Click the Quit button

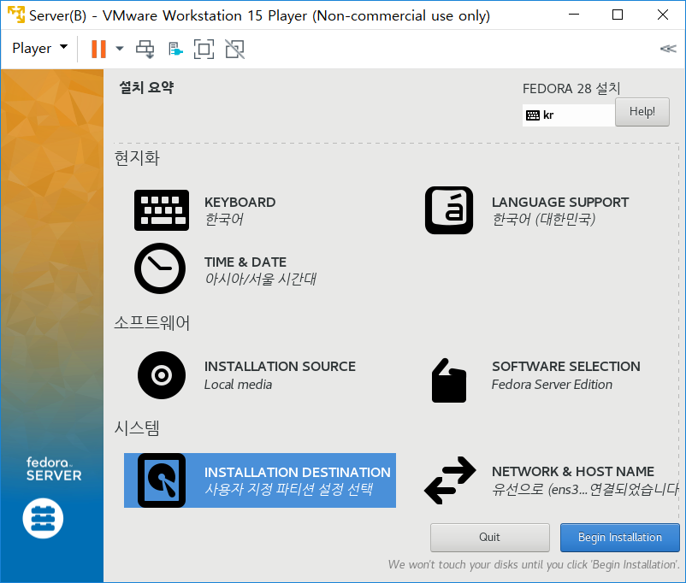coord(490,538)
